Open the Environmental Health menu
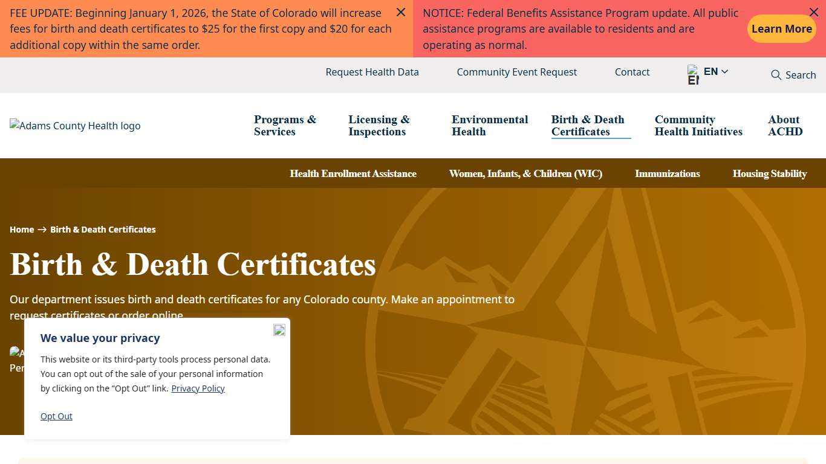Screen dimensions: 826x464 click(x=490, y=126)
